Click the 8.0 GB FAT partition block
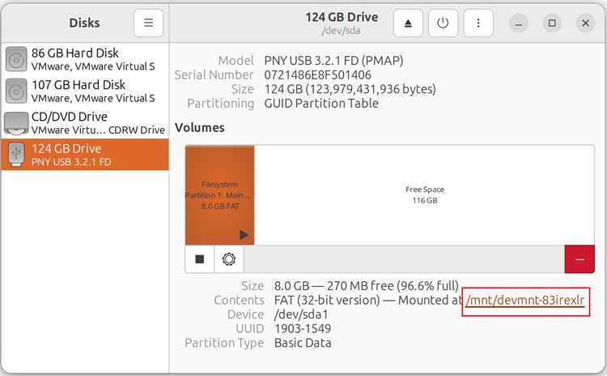 point(220,195)
